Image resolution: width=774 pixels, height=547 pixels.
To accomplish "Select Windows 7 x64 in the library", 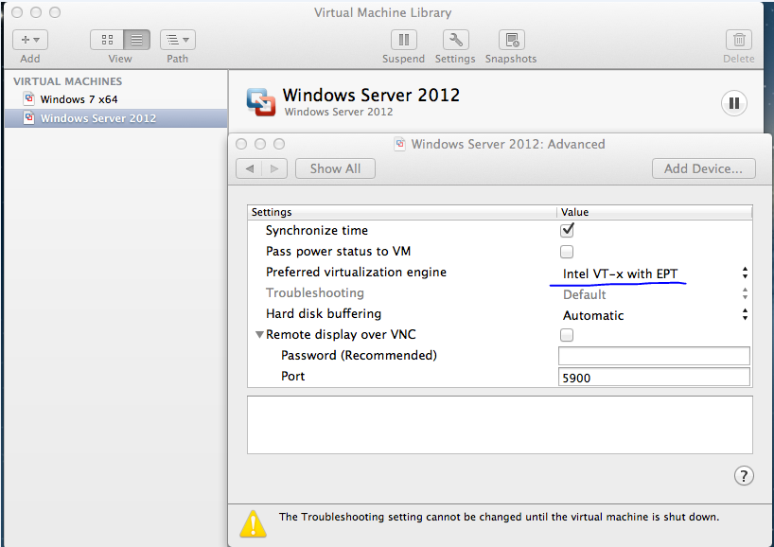I will pyautogui.click(x=116, y=99).
